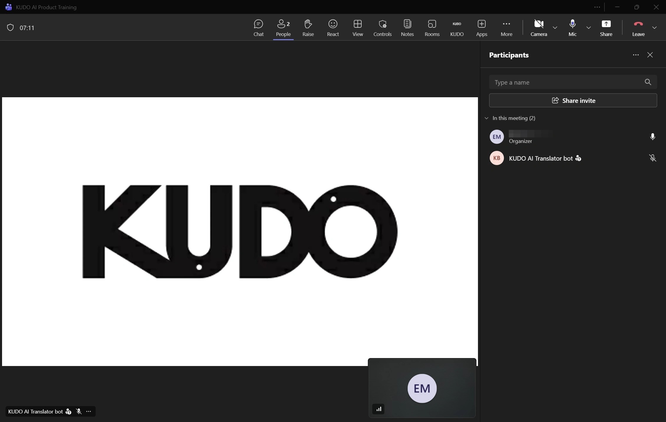Click the Share invite button
The height and width of the screenshot is (422, 666).
click(573, 100)
